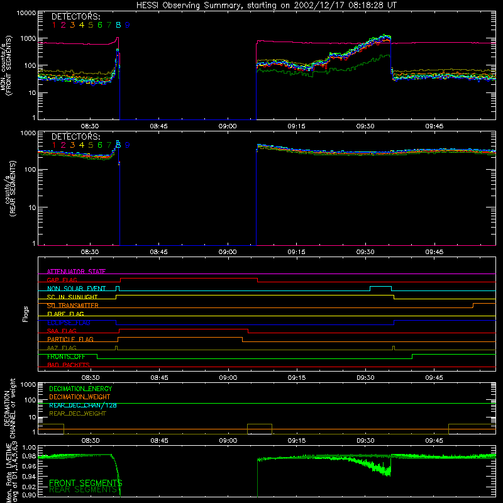Click green detector 6 in front segments legend

(x=100, y=25)
